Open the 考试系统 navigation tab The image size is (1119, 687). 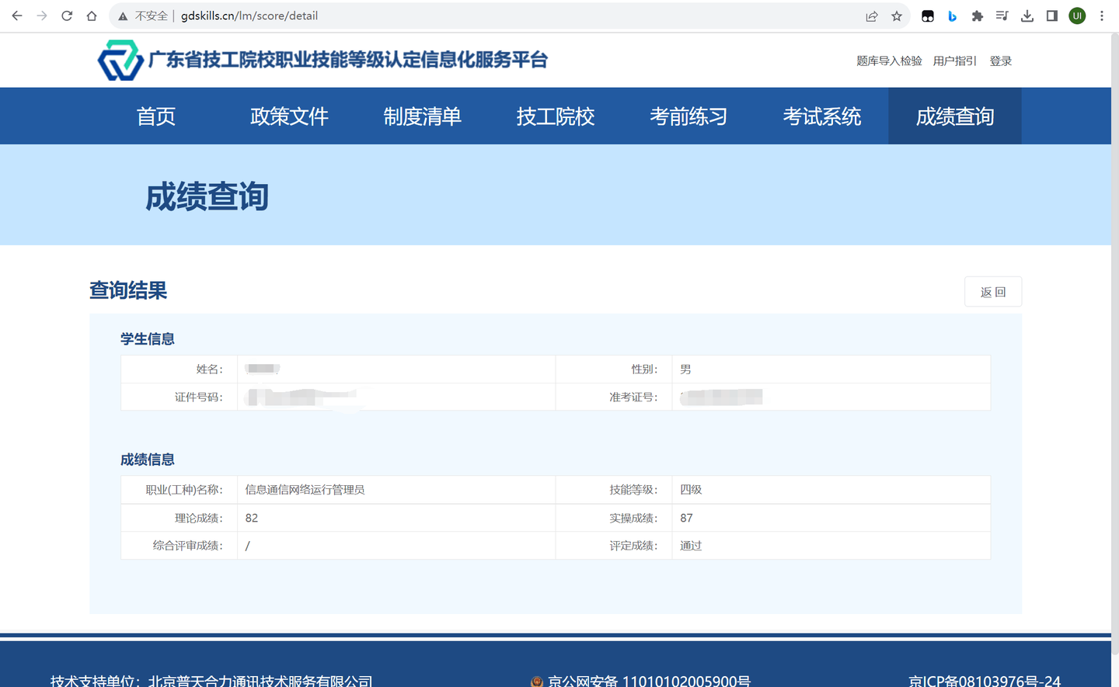click(x=822, y=116)
